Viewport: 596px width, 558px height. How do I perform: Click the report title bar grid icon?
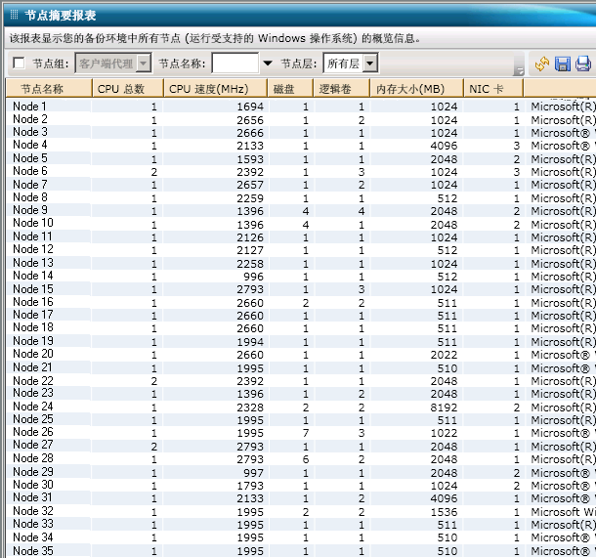(13, 15)
